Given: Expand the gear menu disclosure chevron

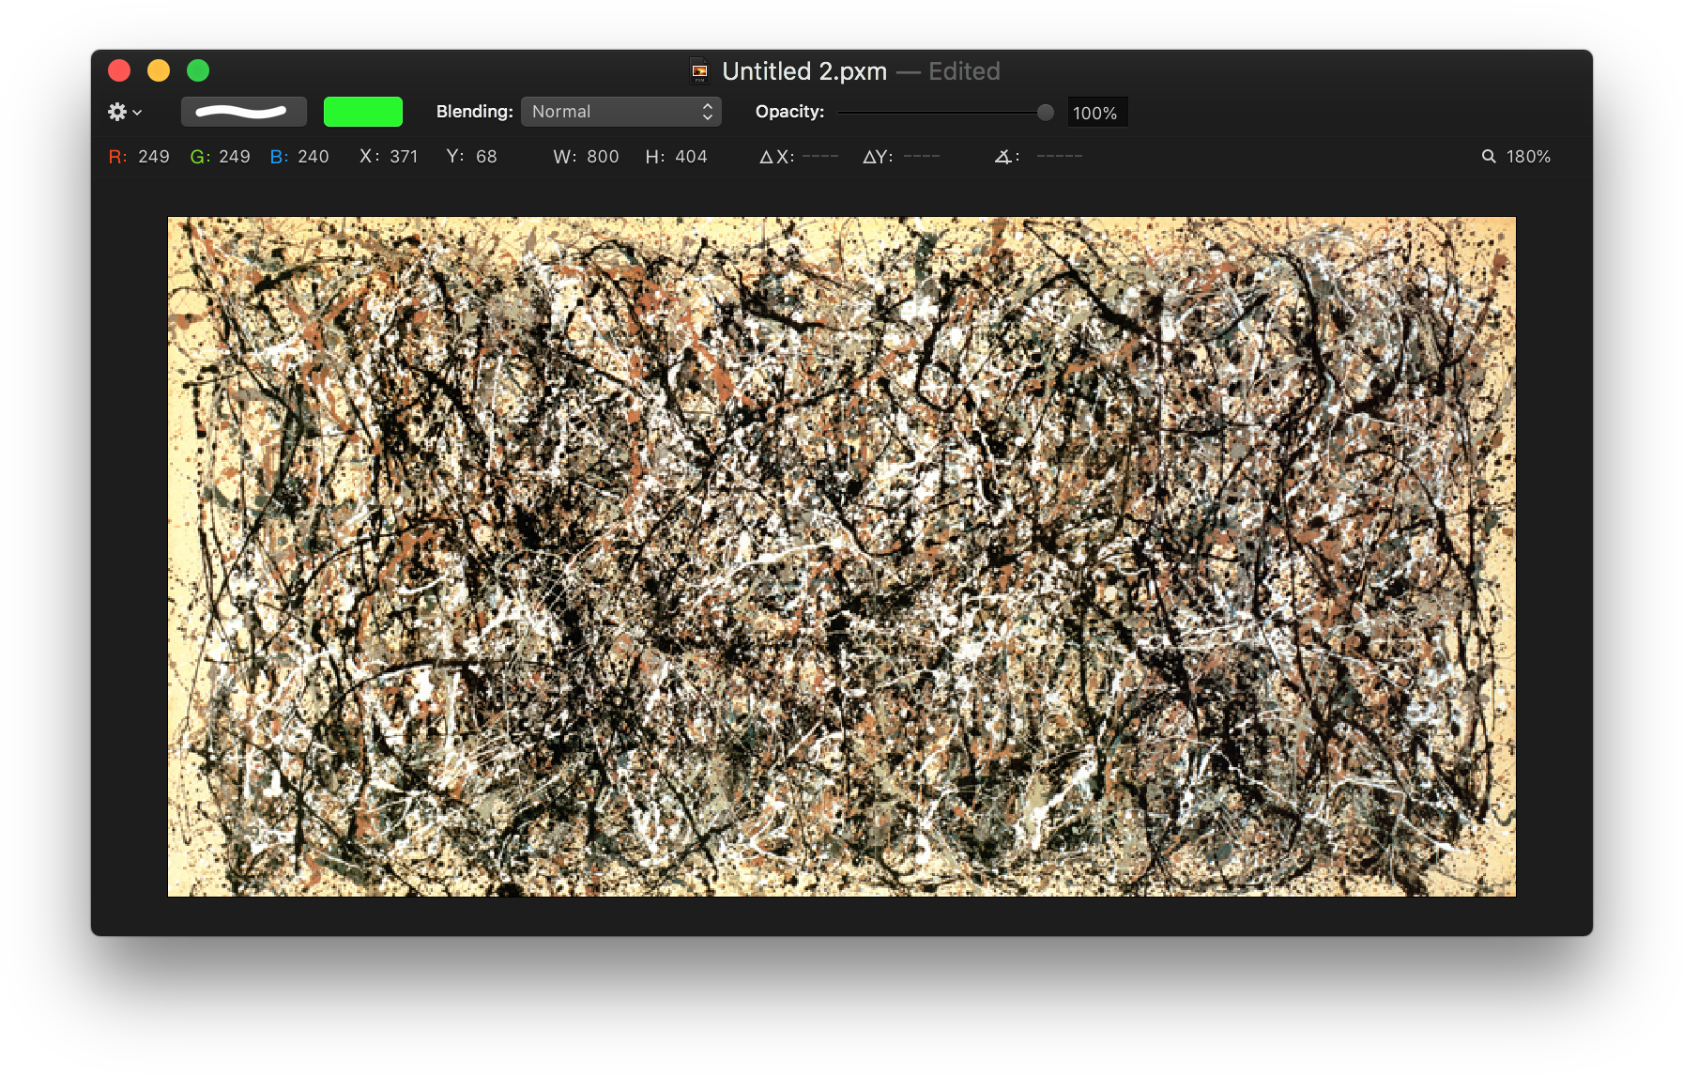Looking at the screenshot, I should pos(137,114).
